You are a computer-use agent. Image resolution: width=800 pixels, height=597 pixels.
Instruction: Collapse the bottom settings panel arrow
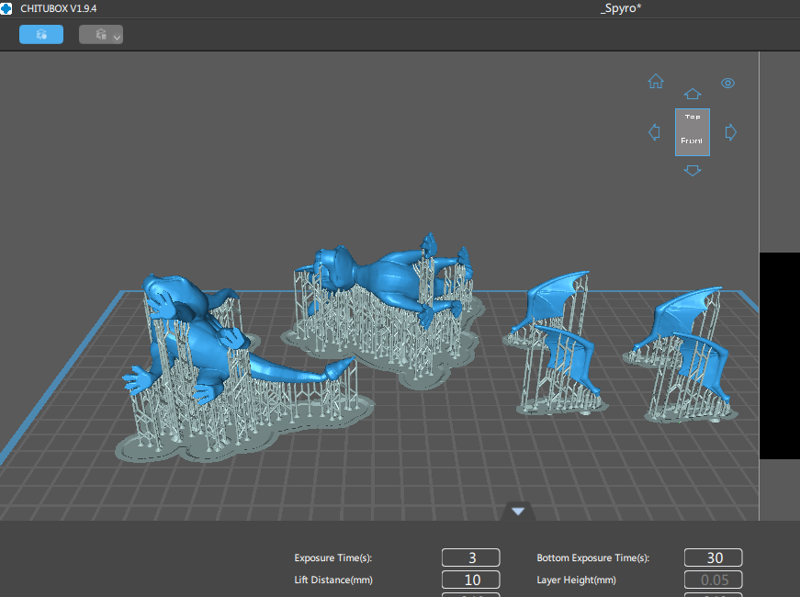click(x=518, y=511)
